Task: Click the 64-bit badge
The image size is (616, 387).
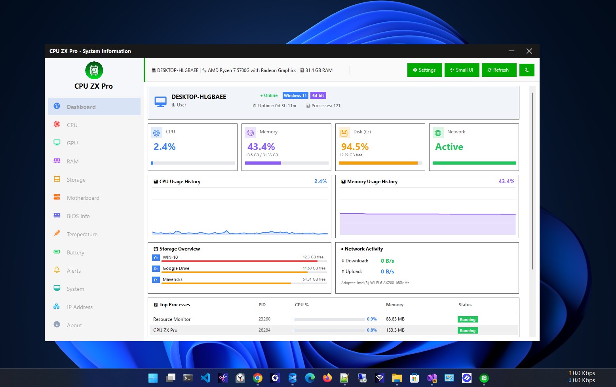Action: (318, 95)
